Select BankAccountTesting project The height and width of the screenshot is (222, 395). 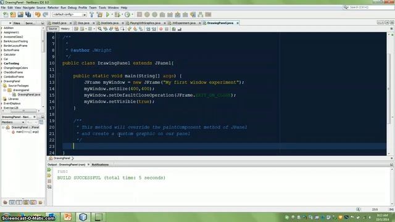tap(15, 41)
